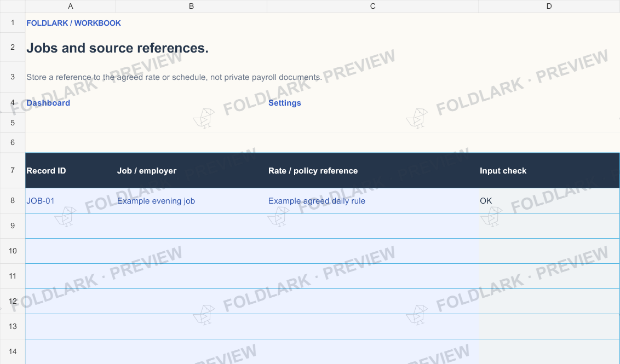This screenshot has height=364, width=620.
Task: Click the 'Input check' header cell
Action: (549, 170)
